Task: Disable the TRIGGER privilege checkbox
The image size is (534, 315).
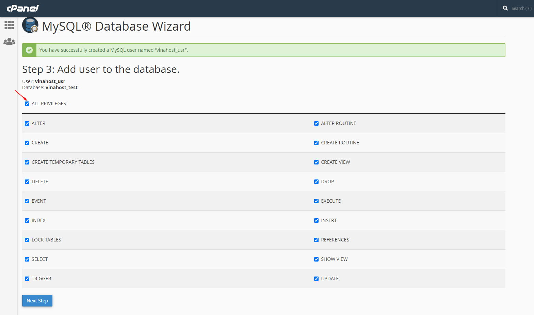Action: tap(27, 279)
